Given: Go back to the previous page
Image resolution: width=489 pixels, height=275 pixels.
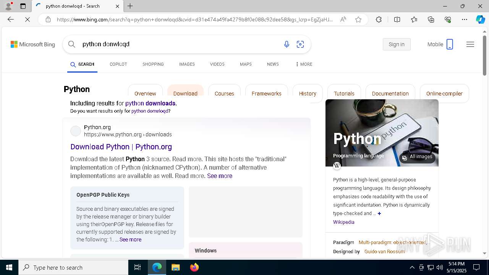Looking at the screenshot, I should click(x=11, y=19).
